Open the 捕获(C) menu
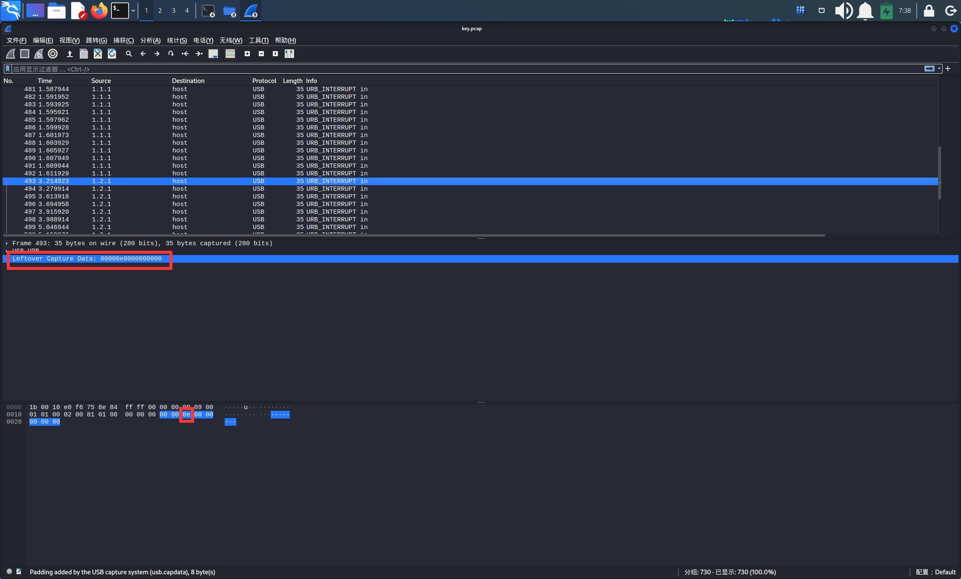 [123, 40]
